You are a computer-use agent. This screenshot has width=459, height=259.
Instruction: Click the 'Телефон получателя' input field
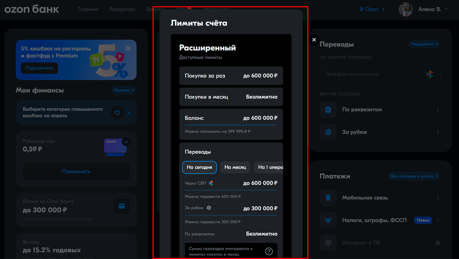coord(380,74)
